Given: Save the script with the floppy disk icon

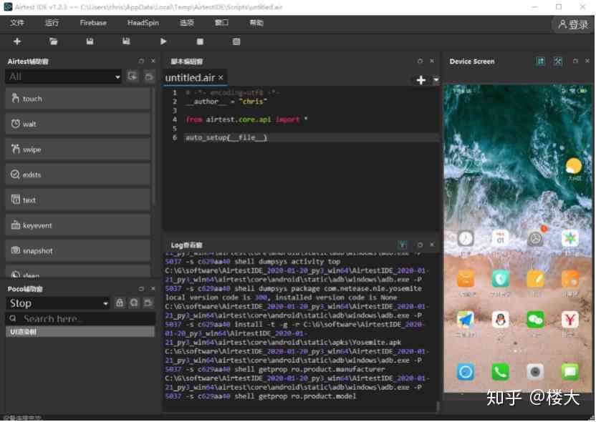Looking at the screenshot, I should click(90, 41).
